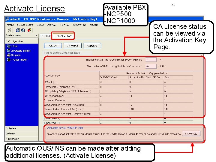The width and height of the screenshot is (216, 162).
Task: Click the IP Softphone channel number field
Action: (x=151, y=66)
